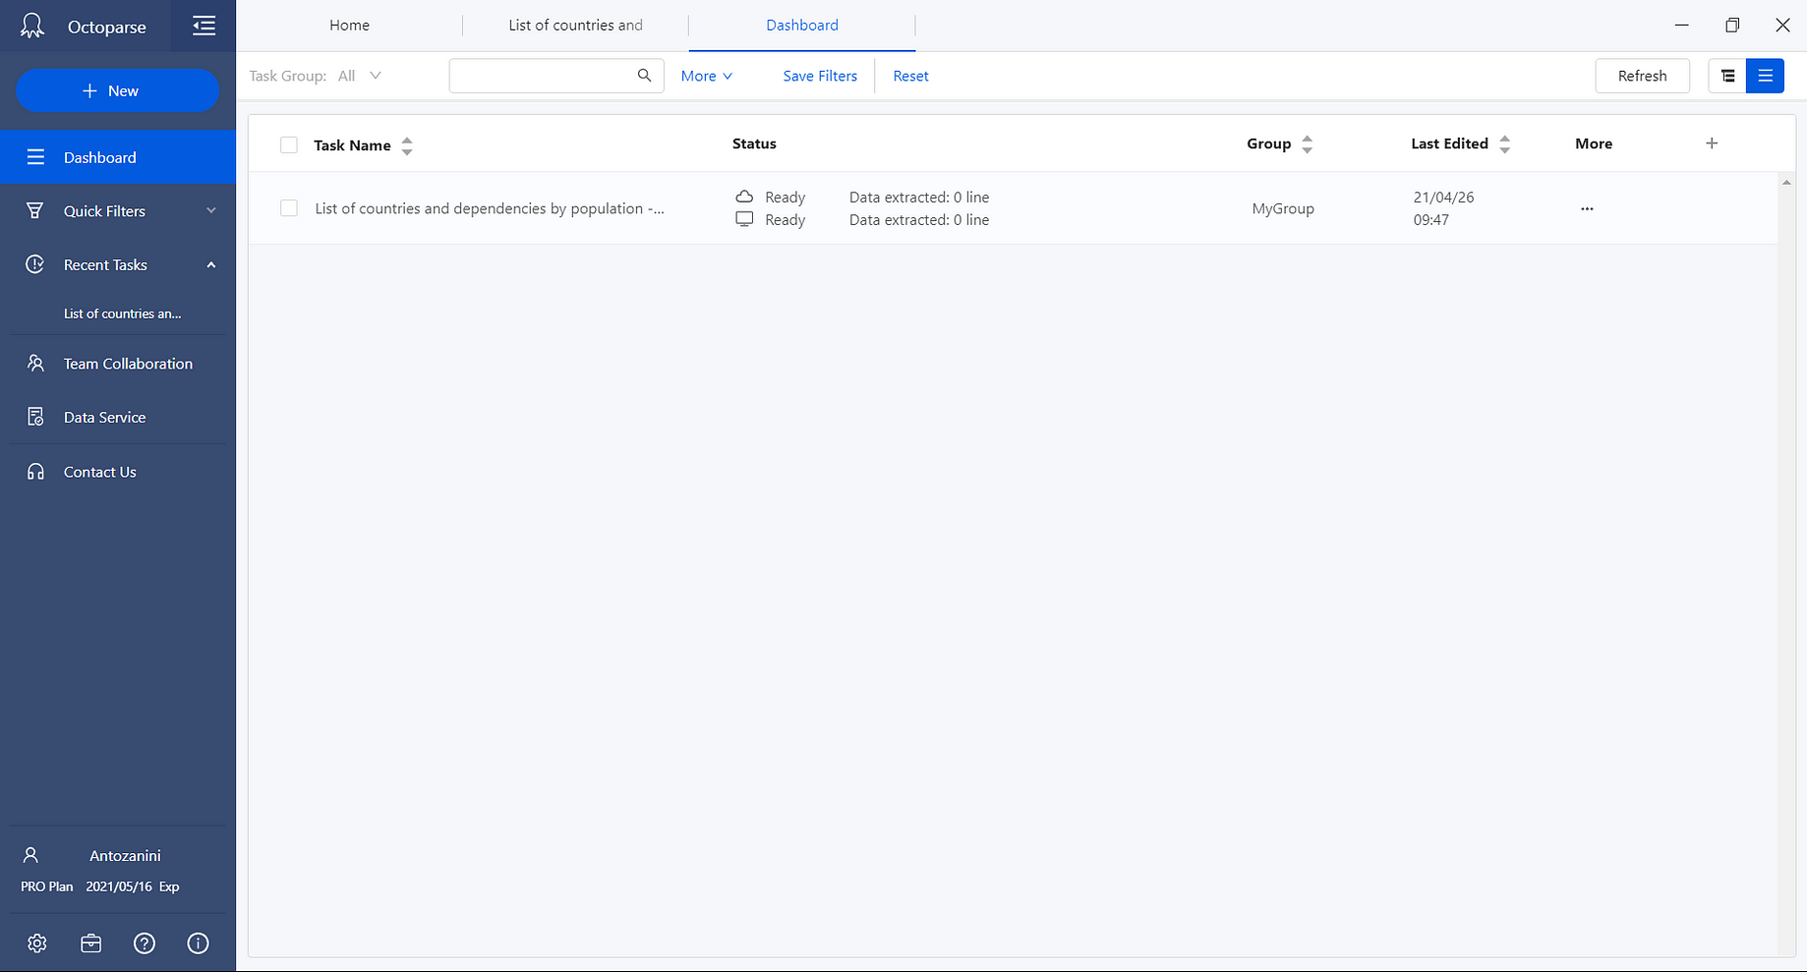
Task: Click the Quick Filters funnel icon
Action: click(x=35, y=210)
